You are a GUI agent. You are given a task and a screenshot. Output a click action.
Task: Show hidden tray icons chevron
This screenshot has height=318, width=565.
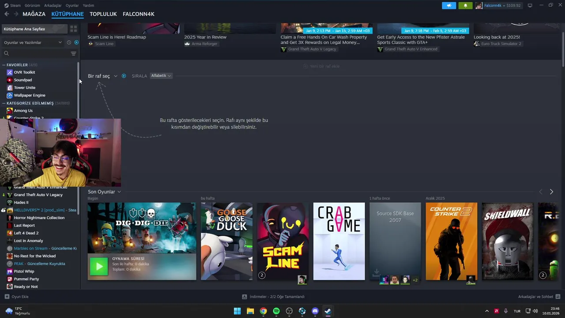[487, 311]
